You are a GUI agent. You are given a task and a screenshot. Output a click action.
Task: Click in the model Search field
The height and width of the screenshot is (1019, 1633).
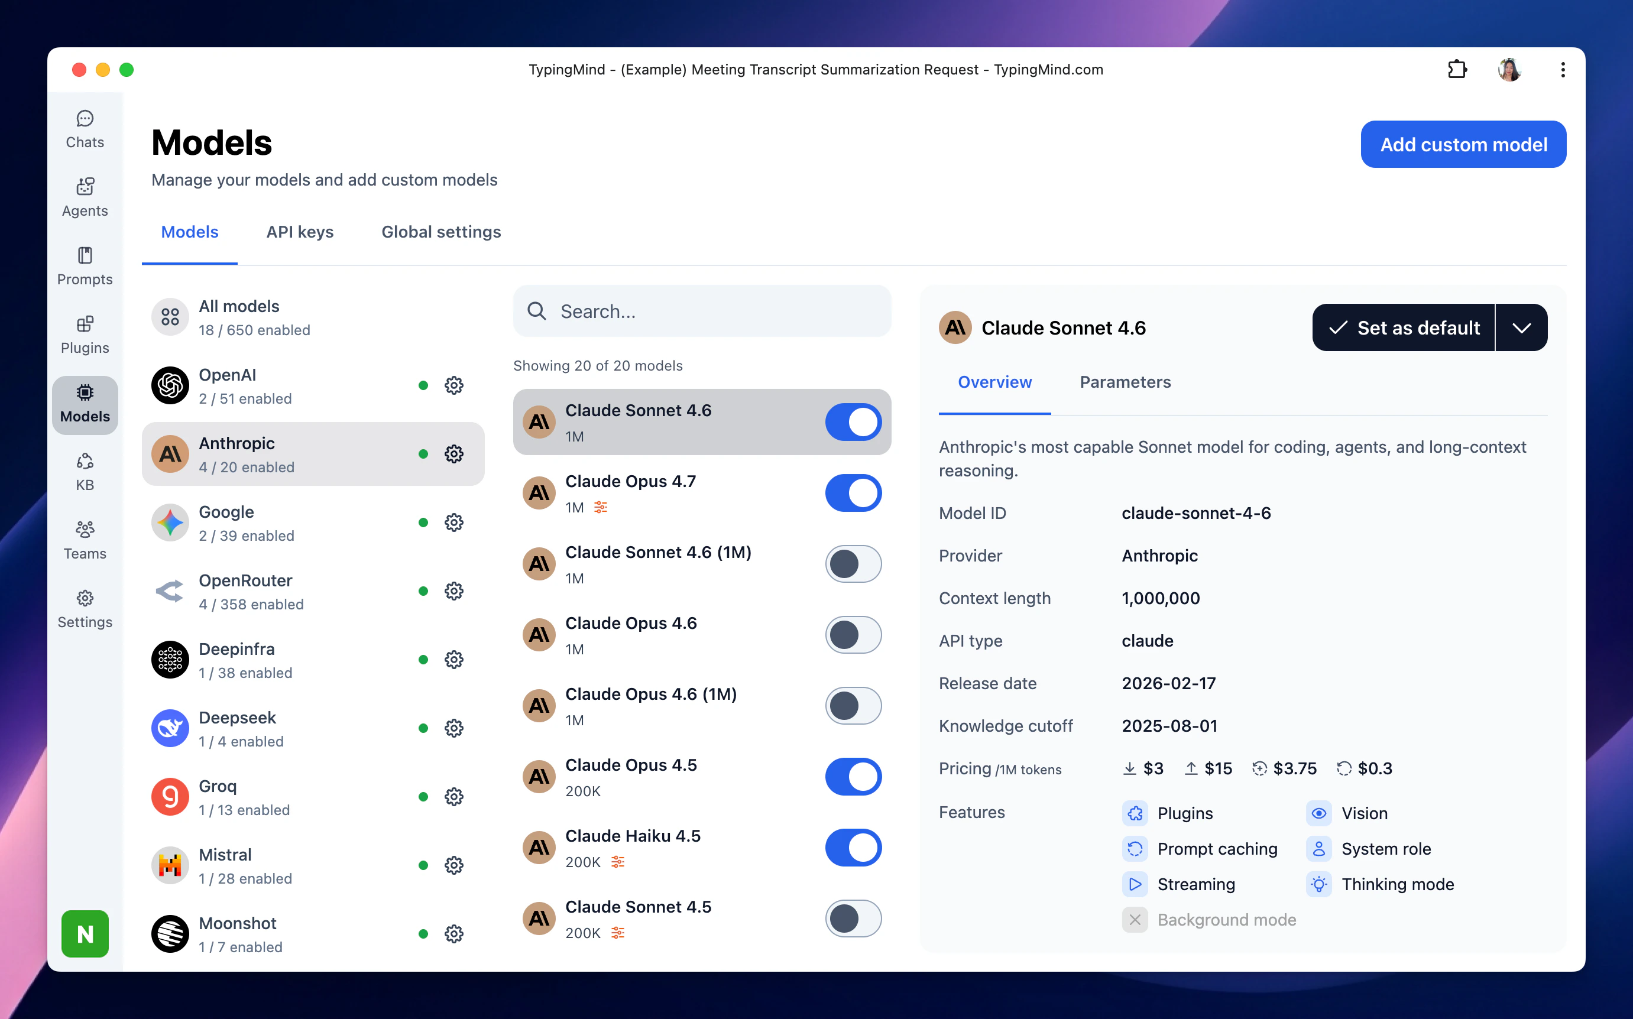coord(702,311)
